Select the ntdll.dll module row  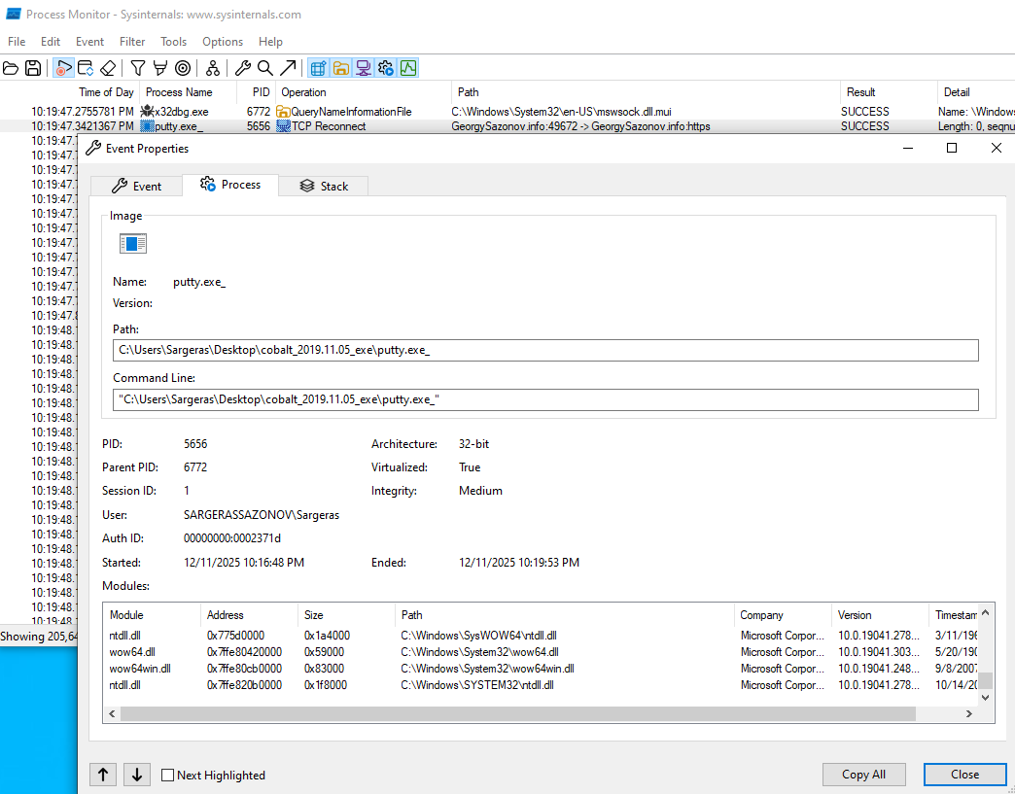292,636
